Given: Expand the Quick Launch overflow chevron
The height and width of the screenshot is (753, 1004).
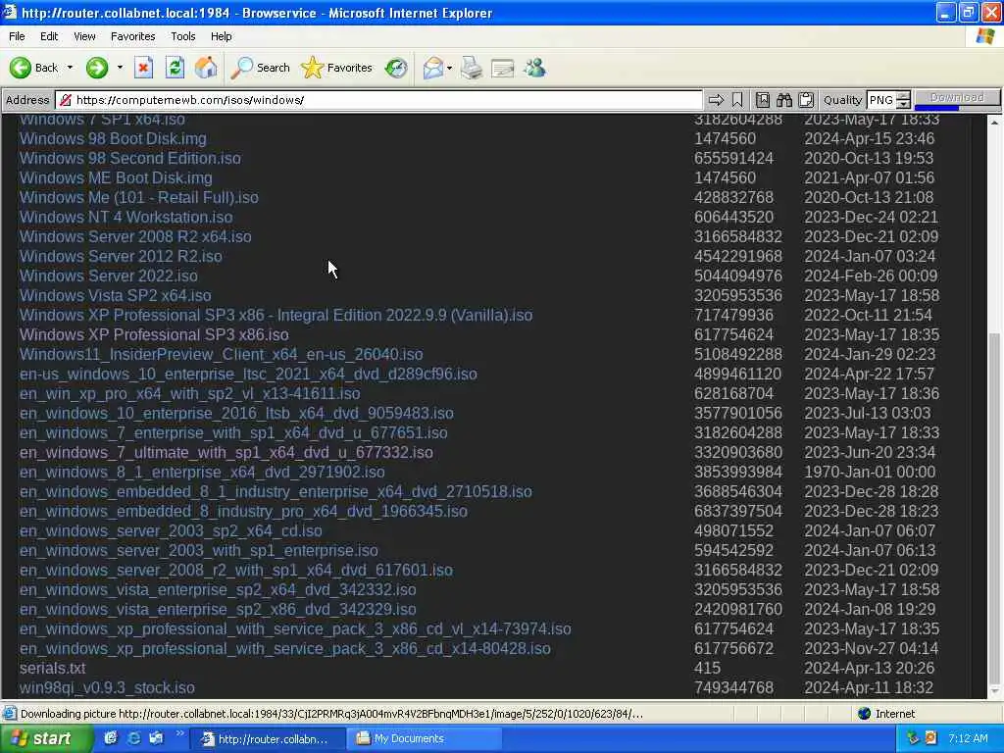Looking at the screenshot, I should tap(179, 733).
